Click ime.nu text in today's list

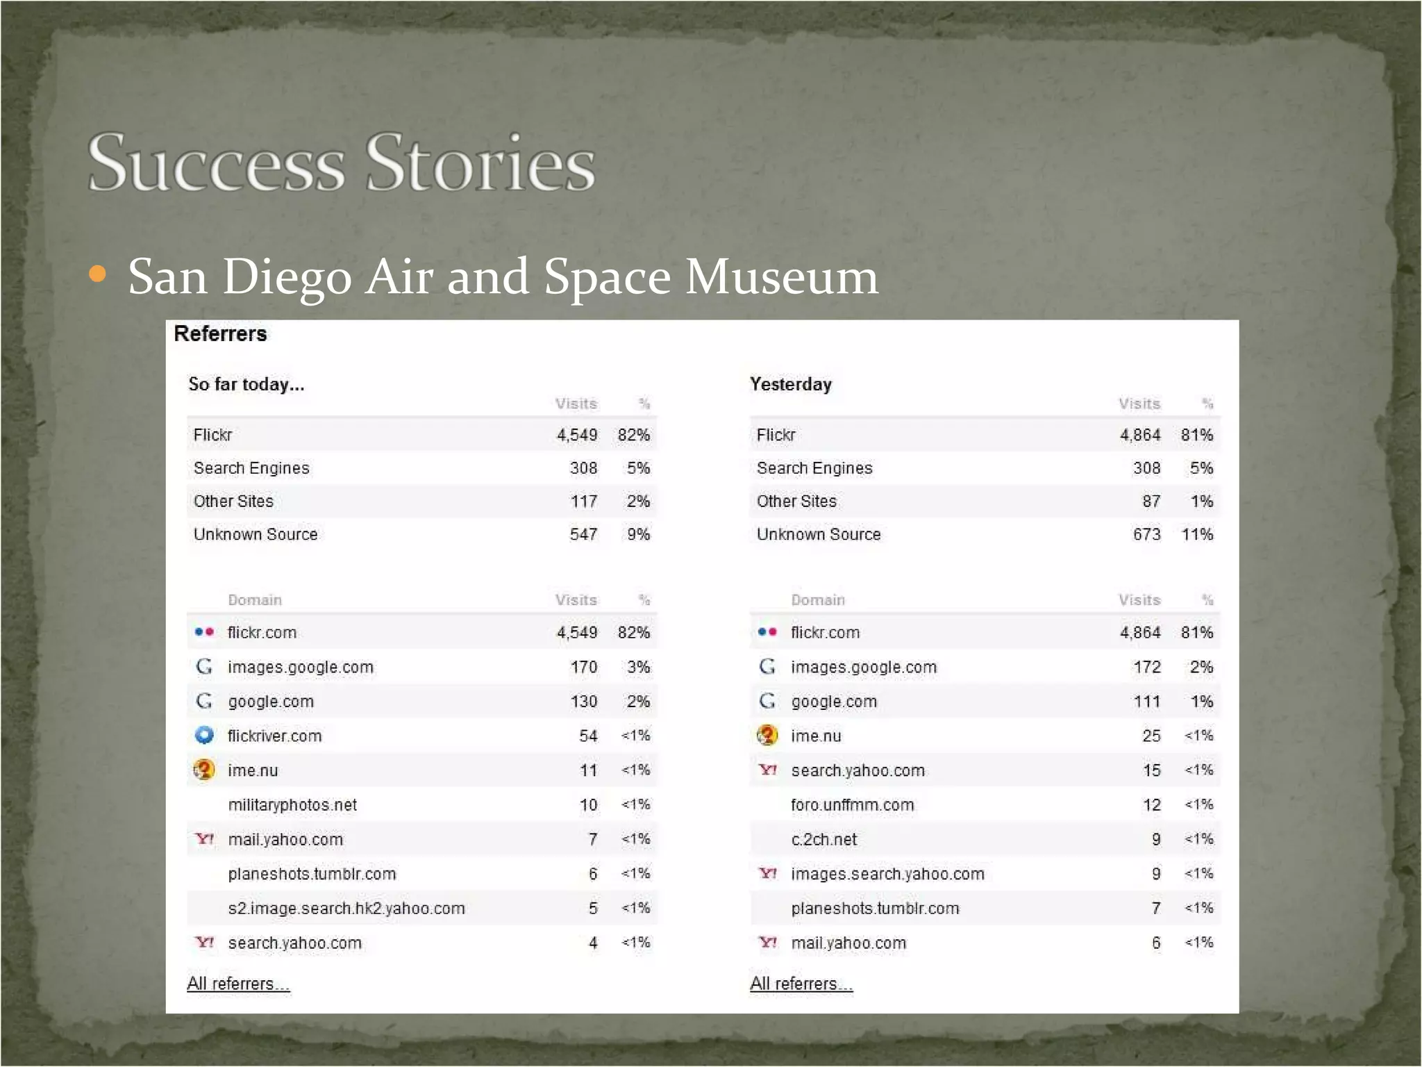[x=253, y=770]
